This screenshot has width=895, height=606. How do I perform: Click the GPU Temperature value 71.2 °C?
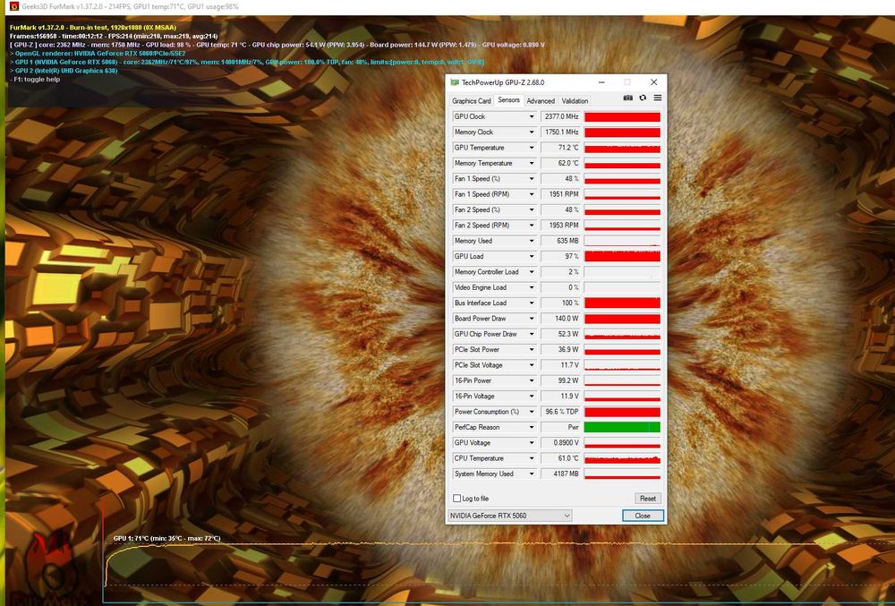pyautogui.click(x=560, y=148)
